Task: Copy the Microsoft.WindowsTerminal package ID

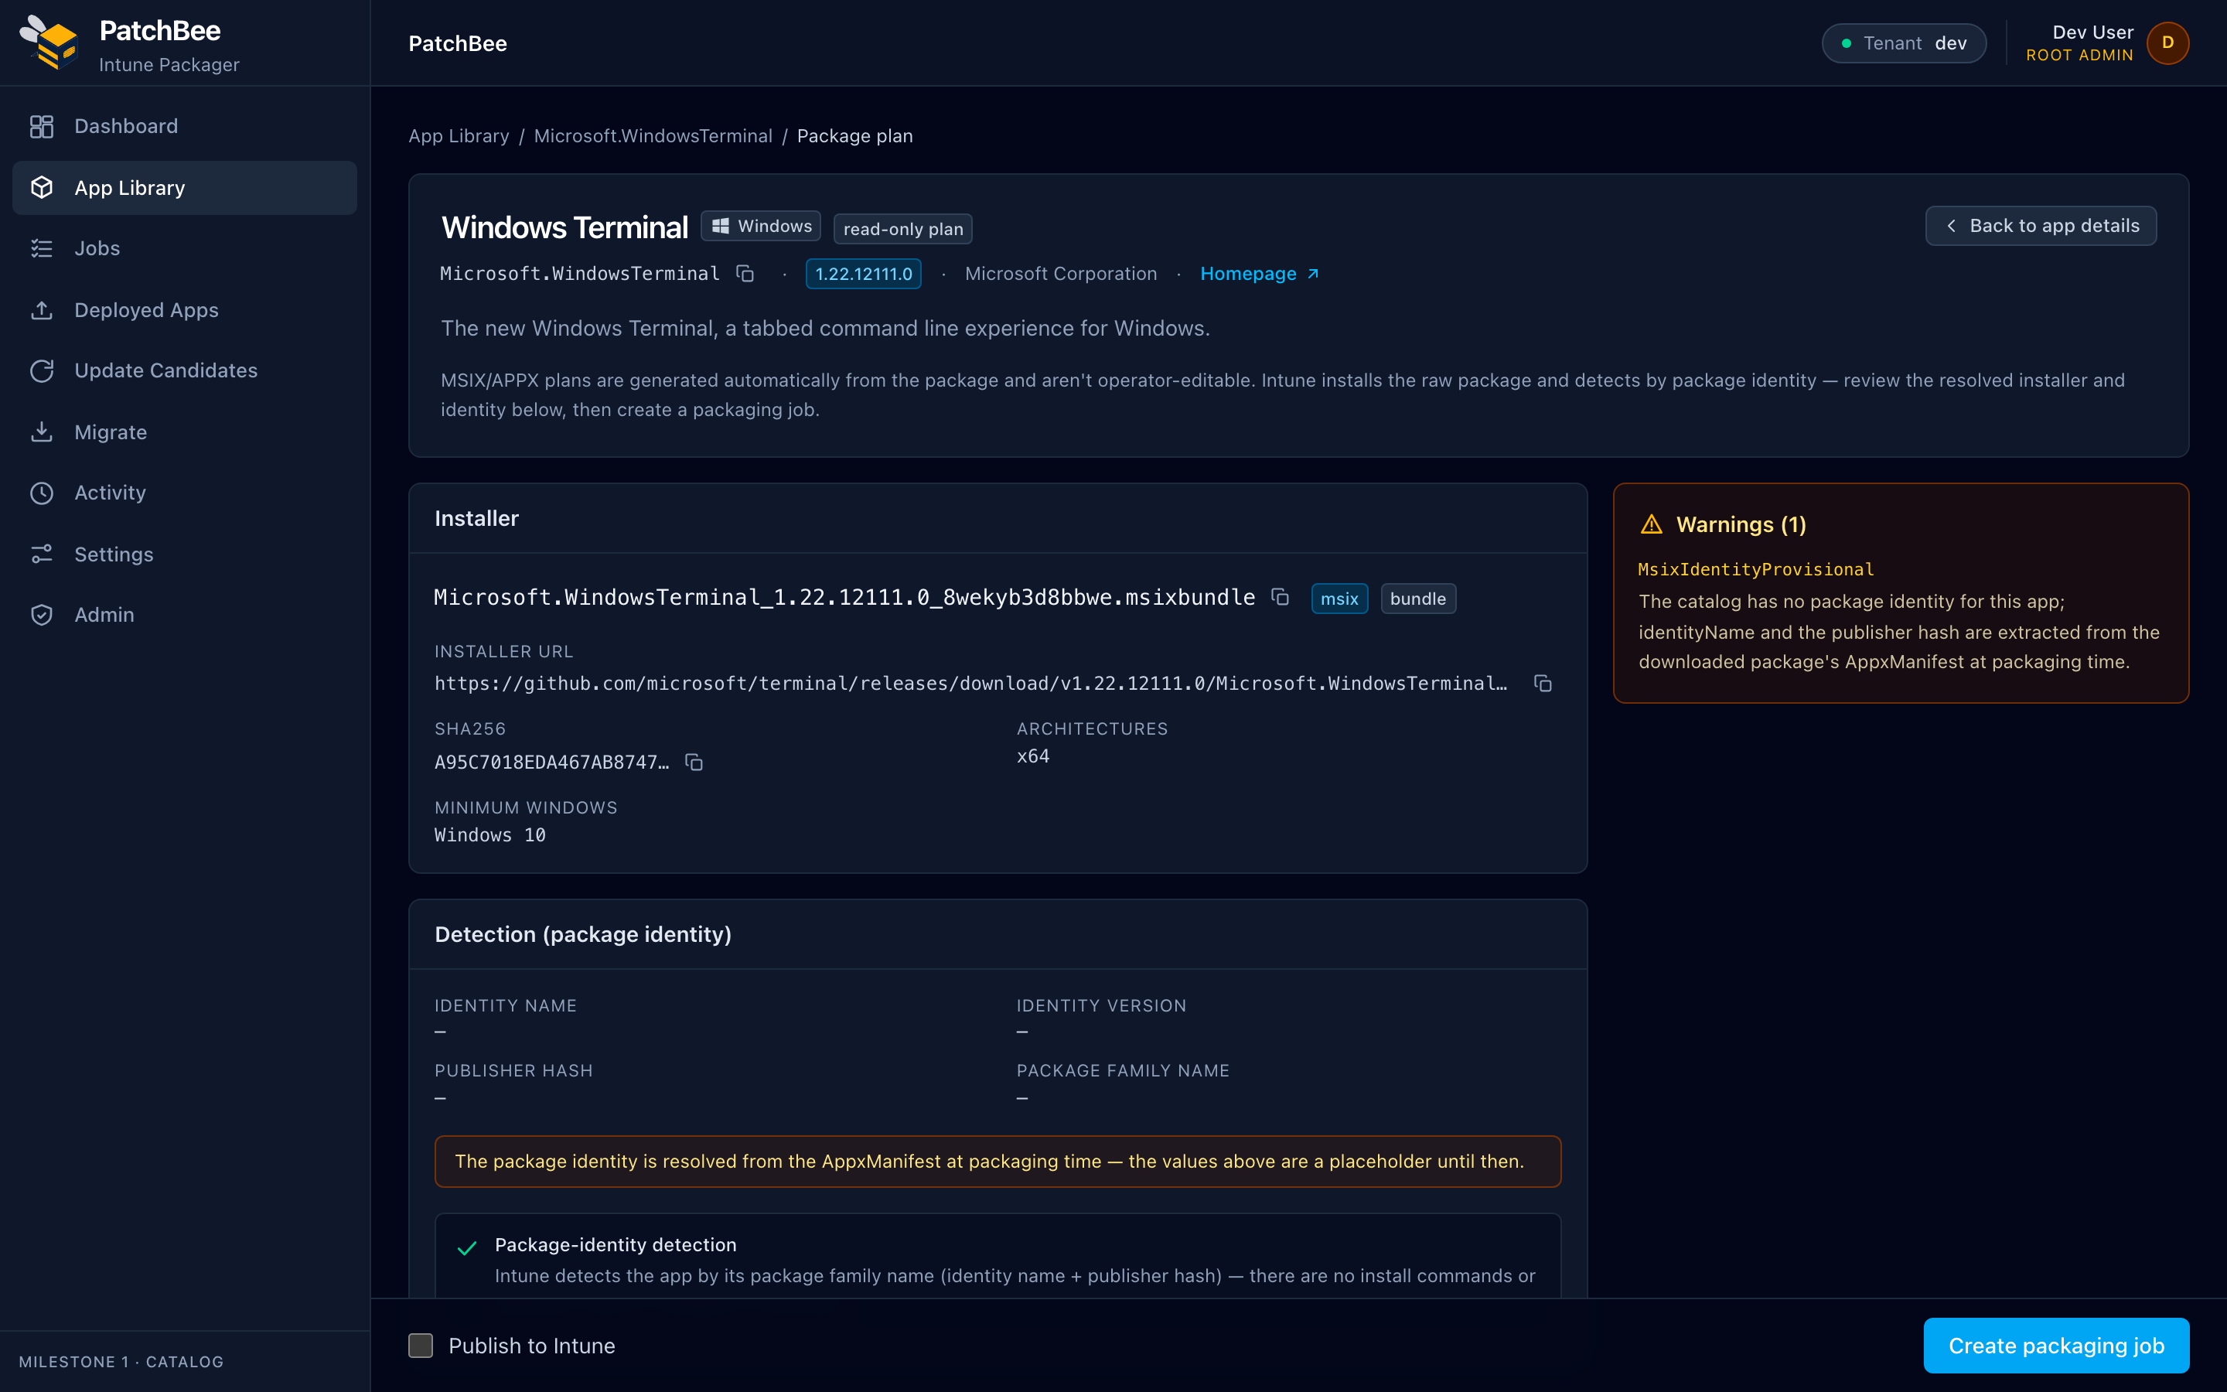Action: point(745,274)
